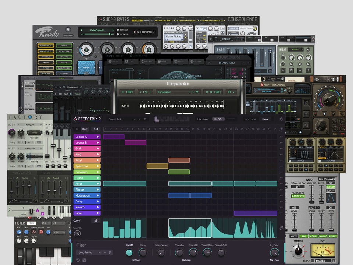Image resolution: width=353 pixels, height=265 pixels.
Task: Save the Looperator preset with disk icon
Action: tap(197, 92)
